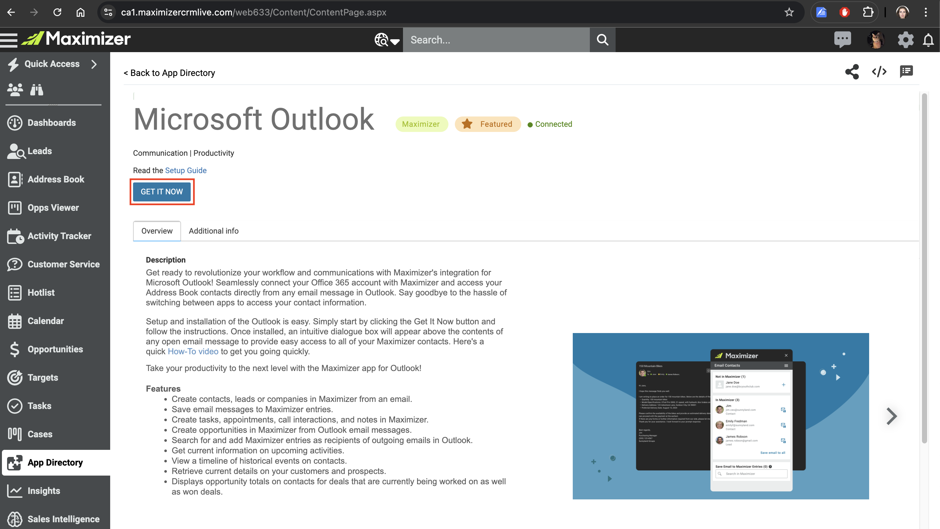Click browser back arrow
Screen dimensions: 940x529
11,13
